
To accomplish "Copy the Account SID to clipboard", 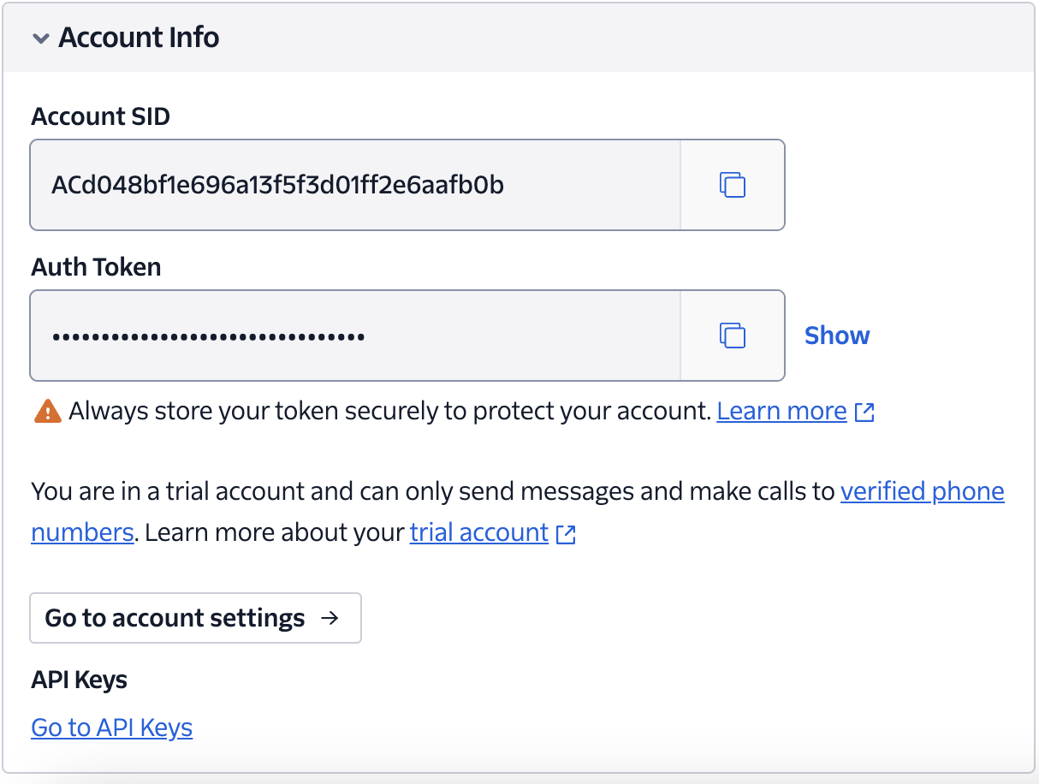I will pyautogui.click(x=732, y=185).
